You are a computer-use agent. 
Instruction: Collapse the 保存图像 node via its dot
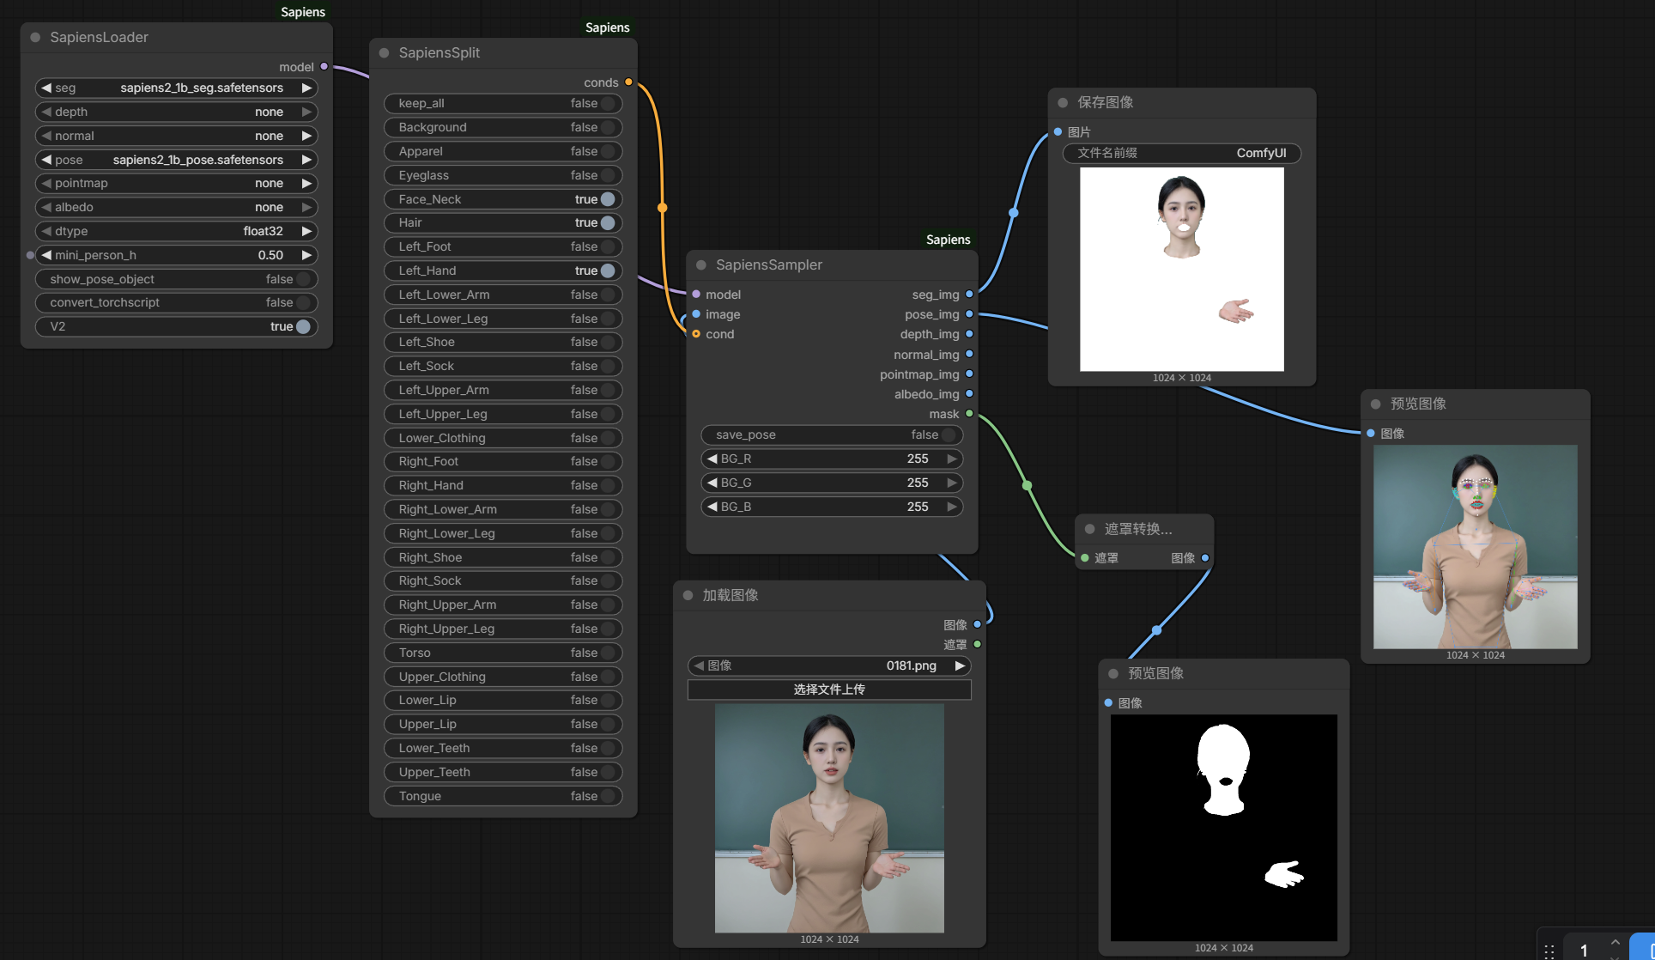[1063, 103]
